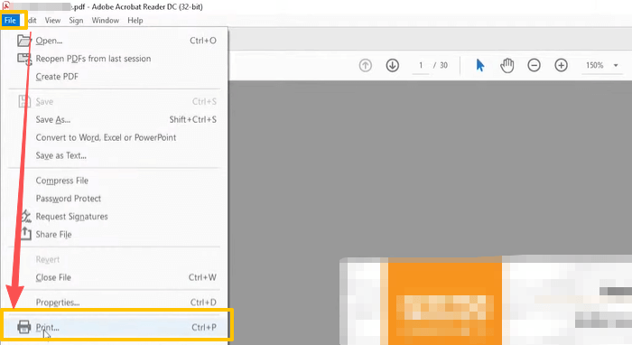Click the request signatures pen icon

tap(26, 216)
